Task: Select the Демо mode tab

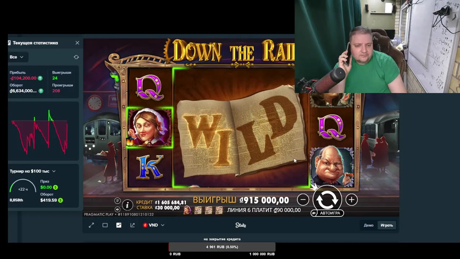Action: [368, 225]
